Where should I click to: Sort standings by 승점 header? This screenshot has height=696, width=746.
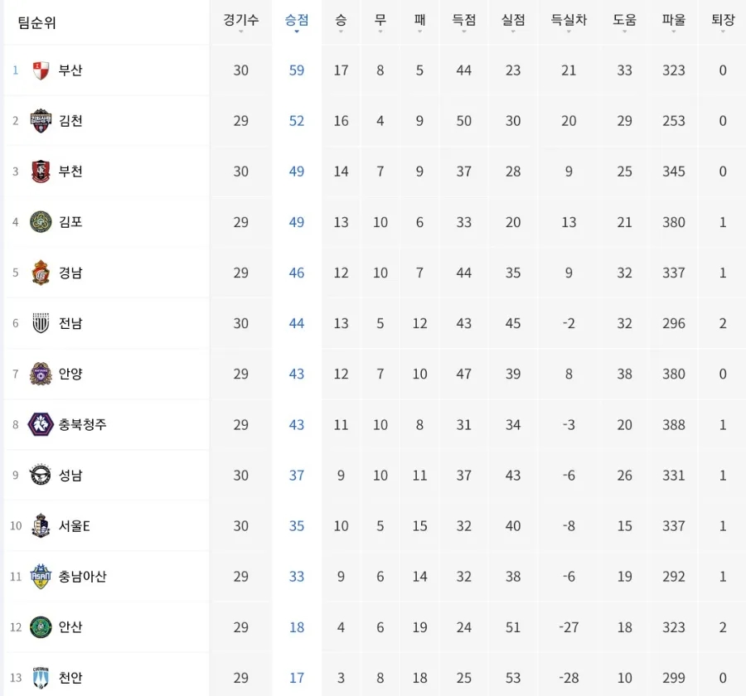point(297,22)
